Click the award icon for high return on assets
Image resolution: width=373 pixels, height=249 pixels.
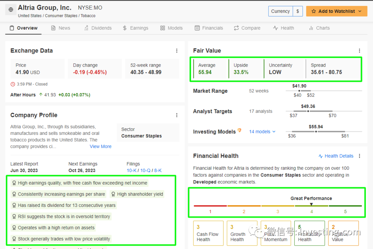(x=14, y=228)
